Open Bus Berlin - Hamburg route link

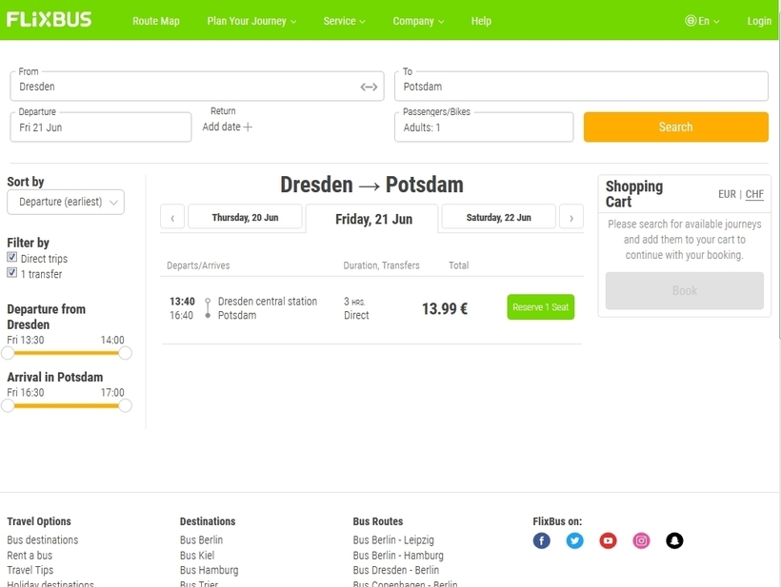coord(398,556)
